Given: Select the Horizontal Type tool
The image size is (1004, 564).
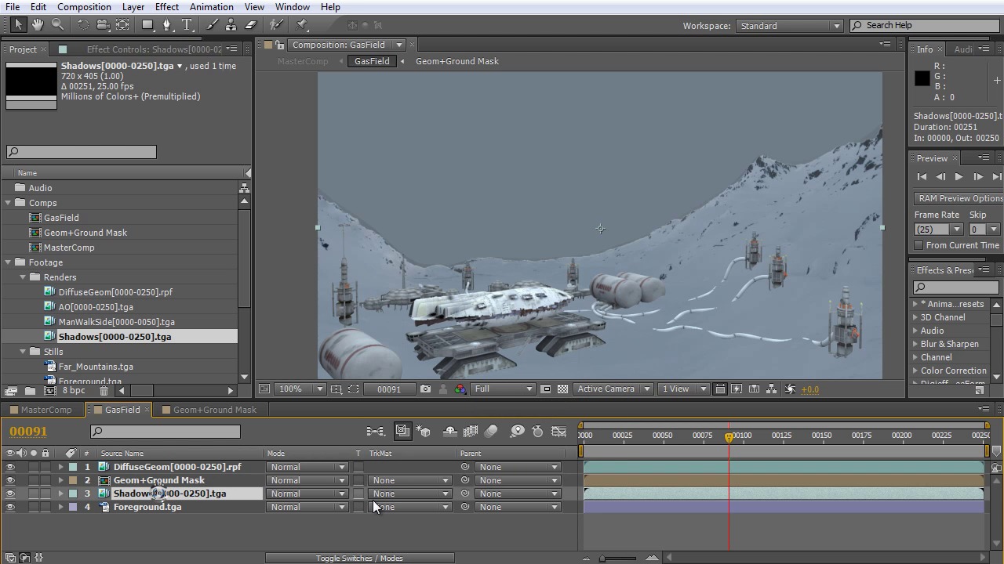Looking at the screenshot, I should pos(187,25).
